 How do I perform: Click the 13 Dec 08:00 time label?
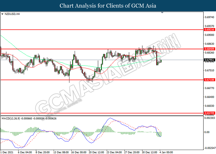[x=61, y=152]
